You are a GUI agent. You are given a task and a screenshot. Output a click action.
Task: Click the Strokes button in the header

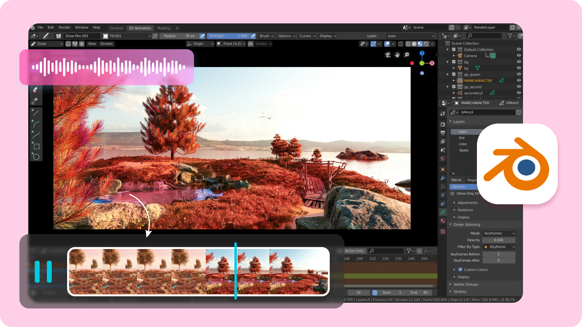[106, 44]
